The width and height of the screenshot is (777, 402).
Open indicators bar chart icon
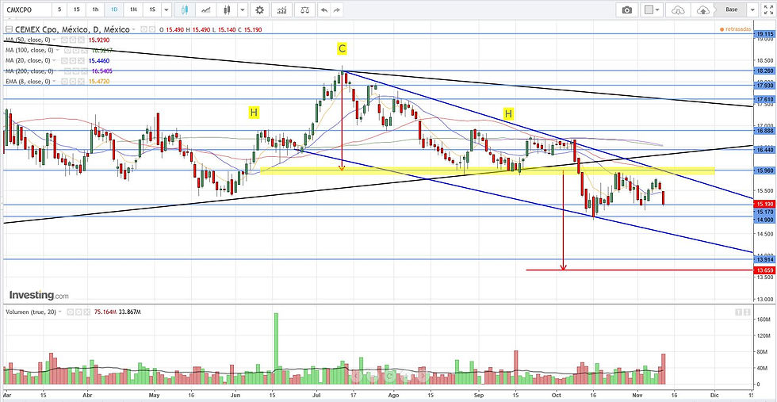[x=281, y=10]
